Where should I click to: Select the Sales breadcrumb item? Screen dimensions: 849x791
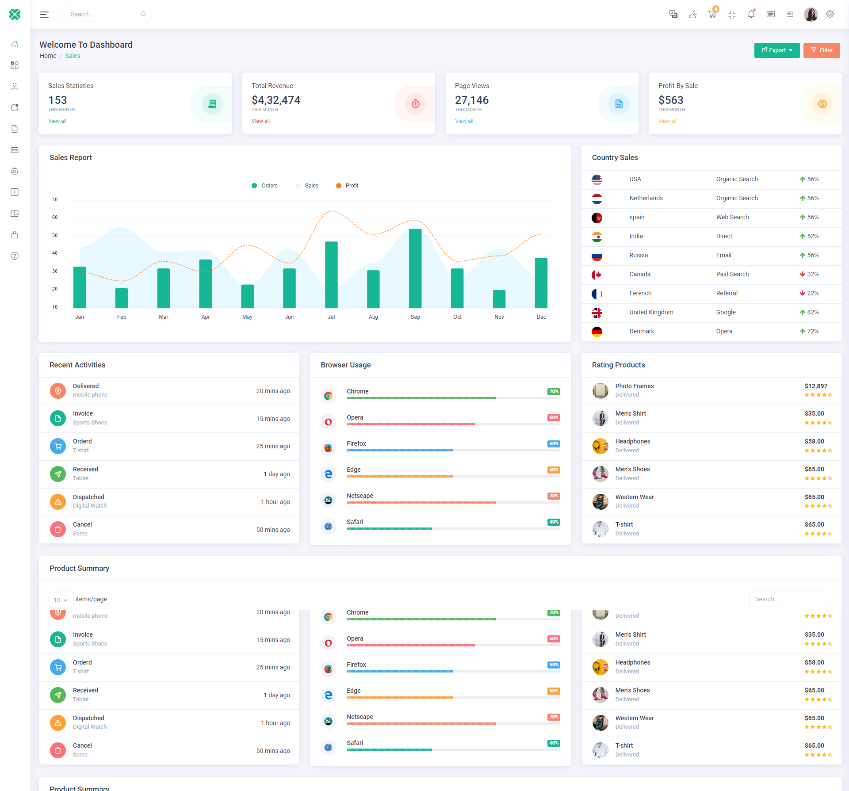[73, 56]
